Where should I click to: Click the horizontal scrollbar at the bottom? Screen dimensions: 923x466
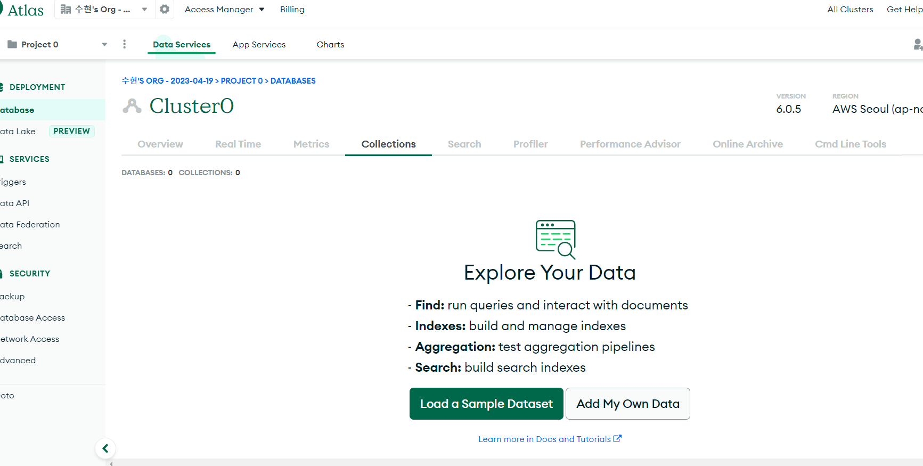pos(516,463)
